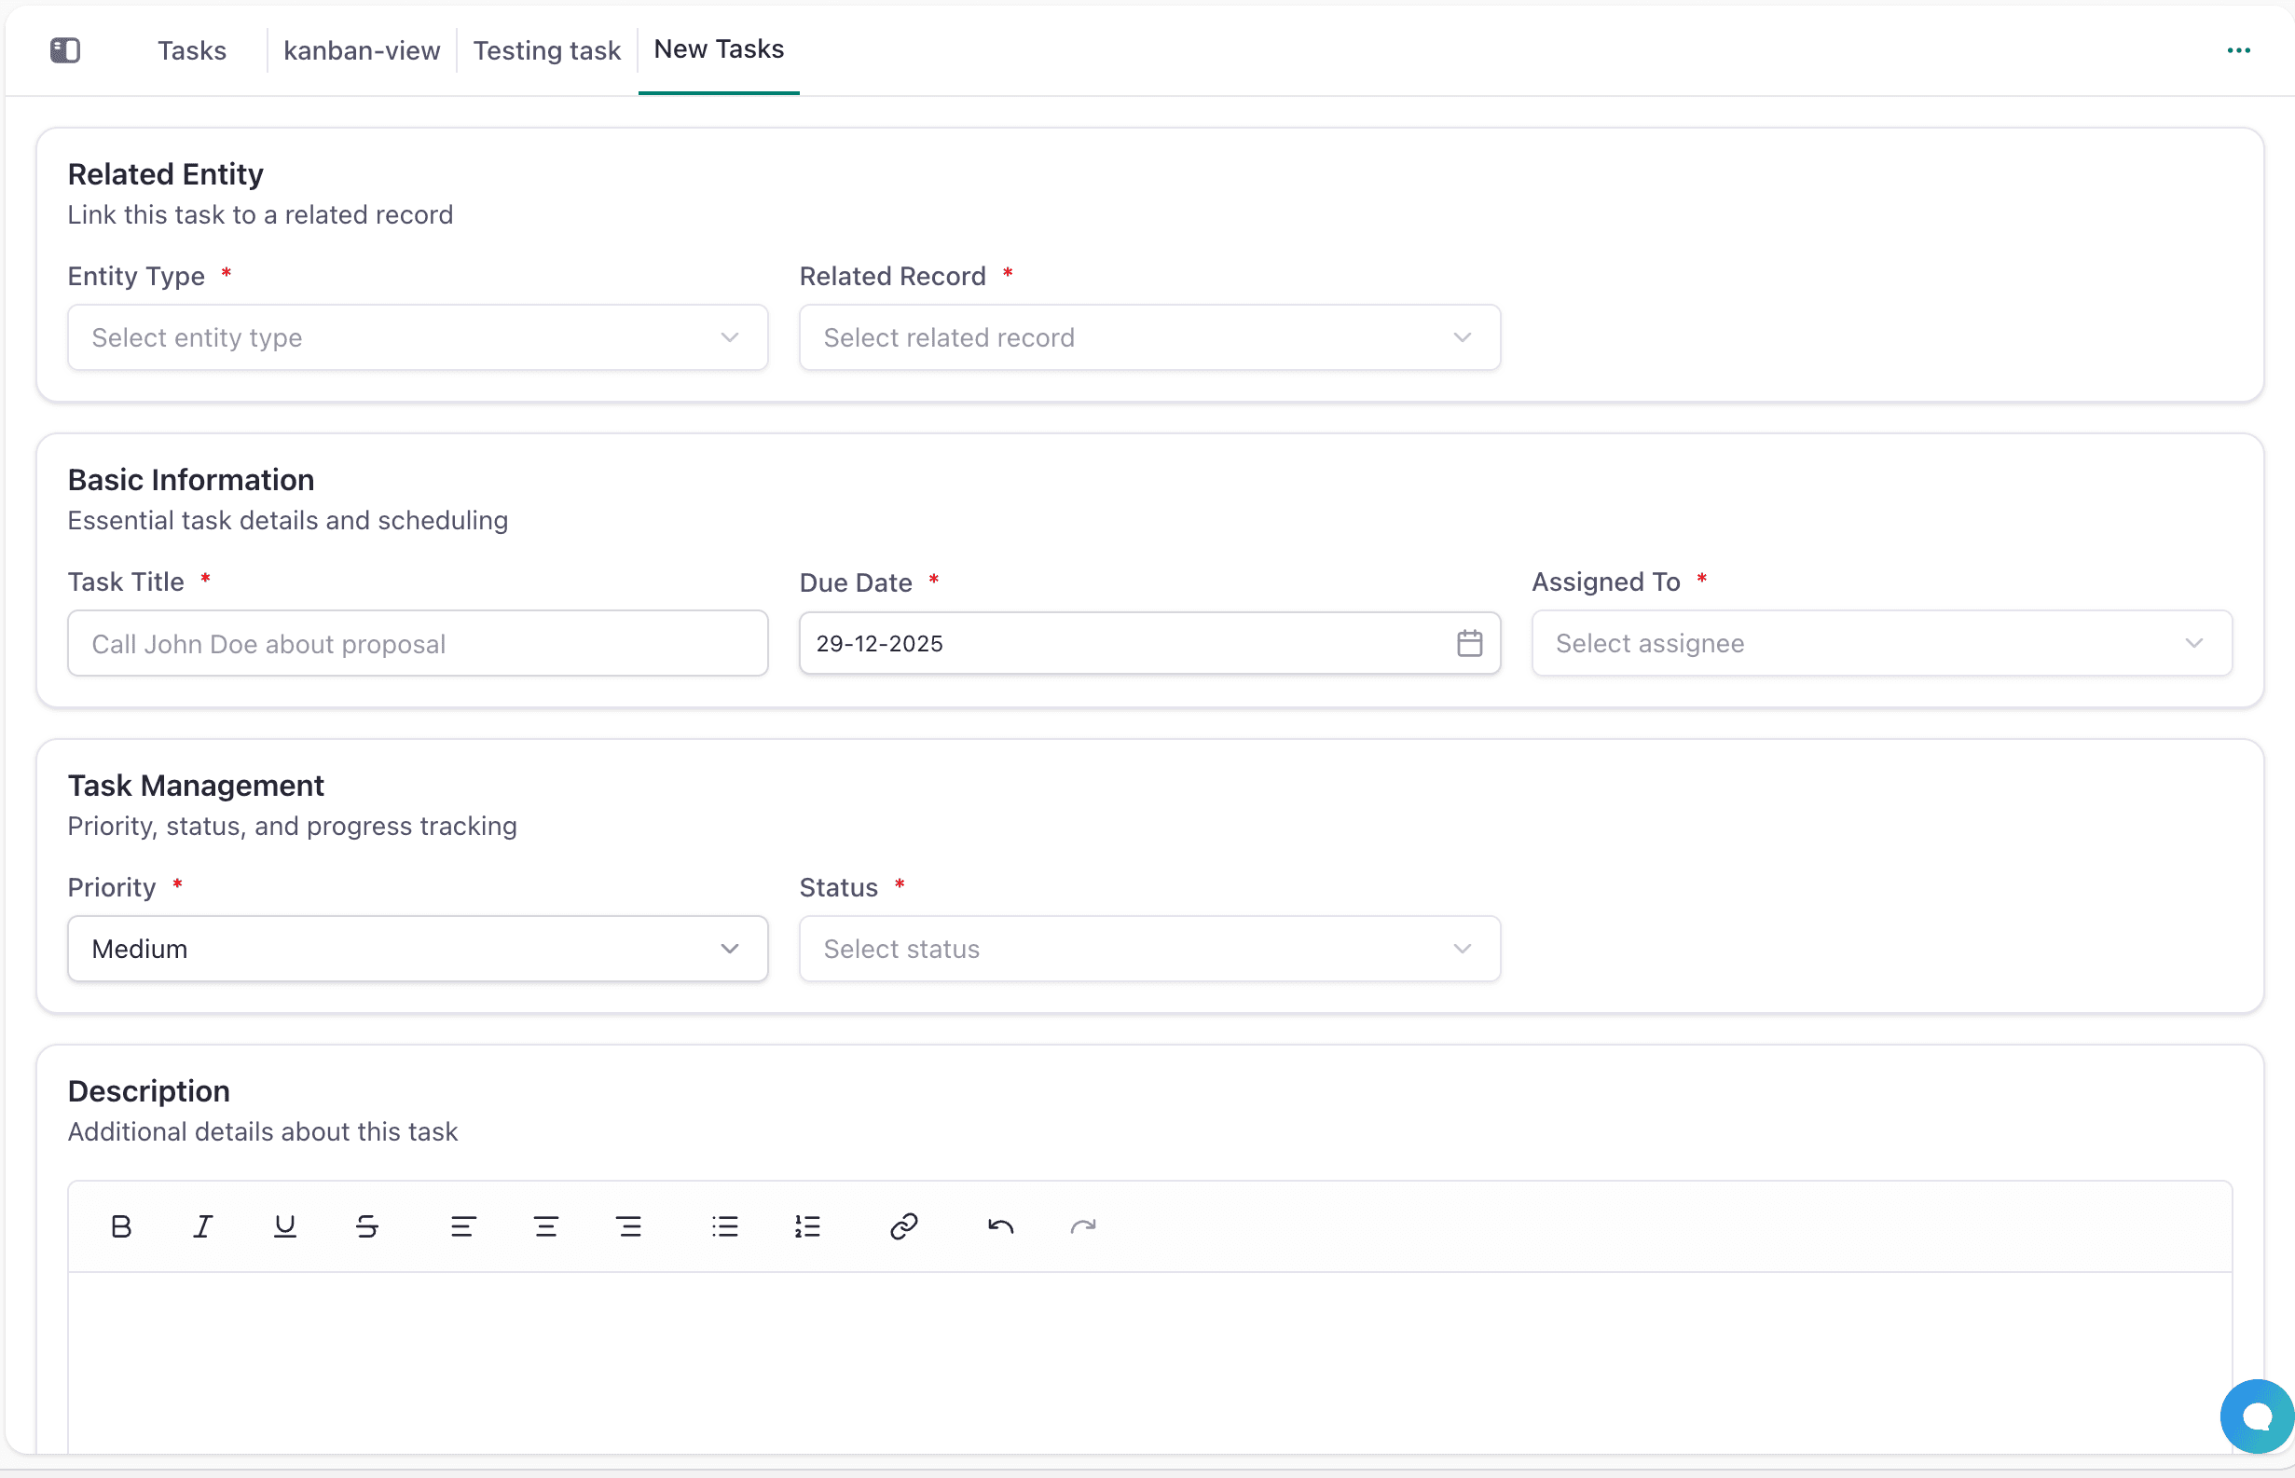Click the Basic Information heading
The image size is (2295, 1478).
191,479
